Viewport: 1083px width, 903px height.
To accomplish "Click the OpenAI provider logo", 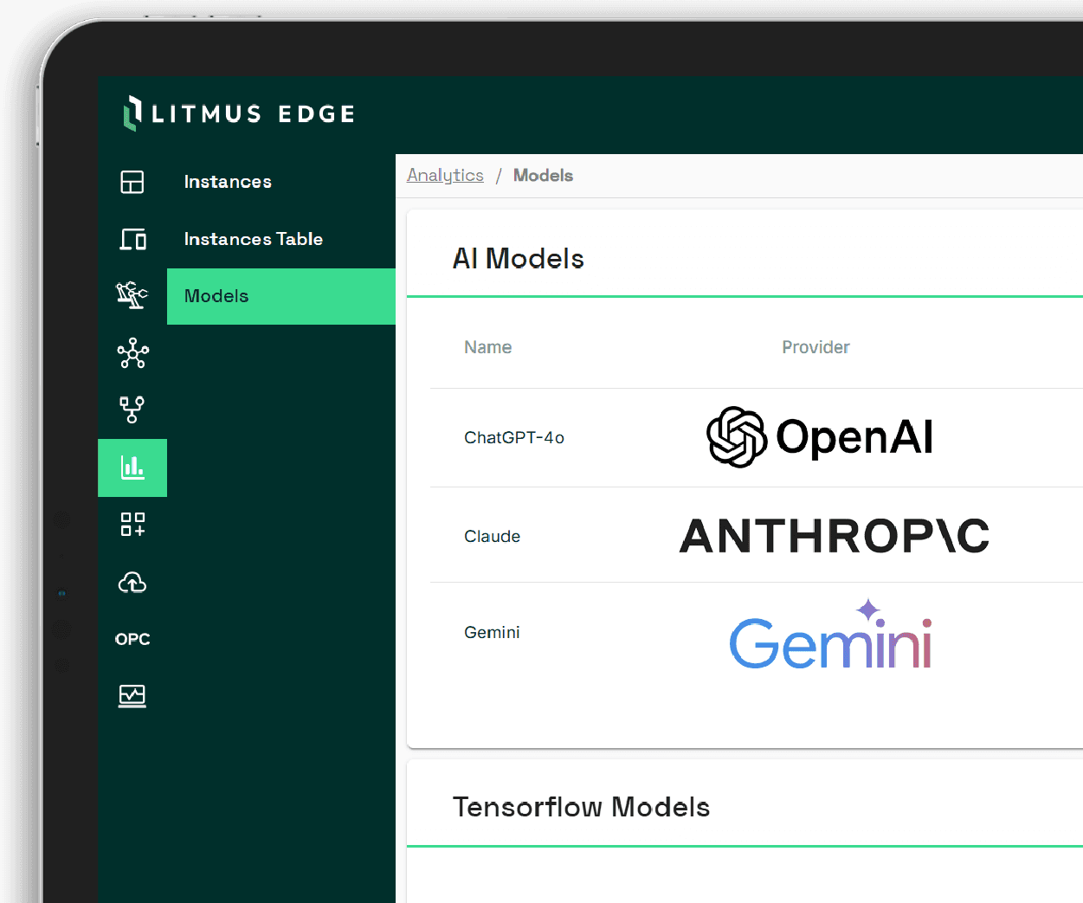I will point(820,437).
